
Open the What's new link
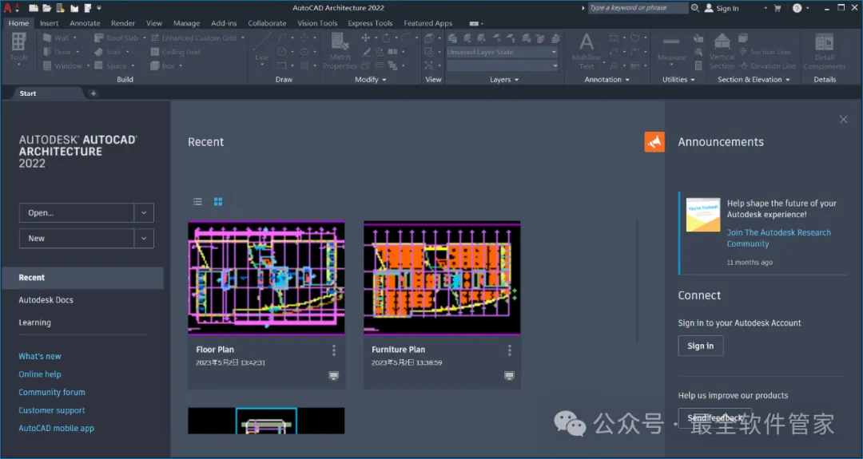pos(40,356)
